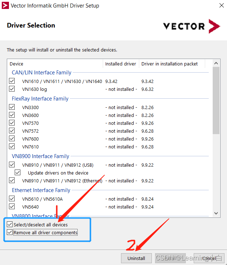Click the 9.6.32 version for VN1630 log
The height and width of the screenshot is (265, 227).
click(x=147, y=89)
